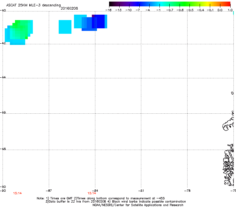236x207 pixels.
Task: Click the -0.7 color bar label
Action: click(x=169, y=10)
